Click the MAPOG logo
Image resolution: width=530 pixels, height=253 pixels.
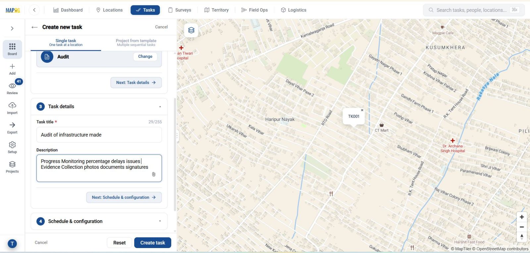coord(13,10)
